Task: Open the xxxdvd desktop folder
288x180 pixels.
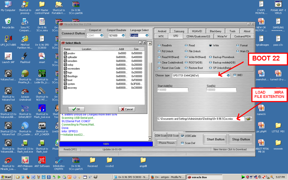Action: click(109, 162)
